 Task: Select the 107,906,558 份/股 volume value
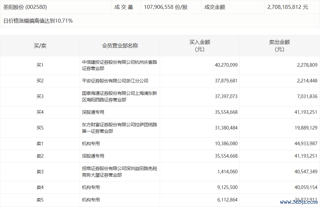click(166, 7)
